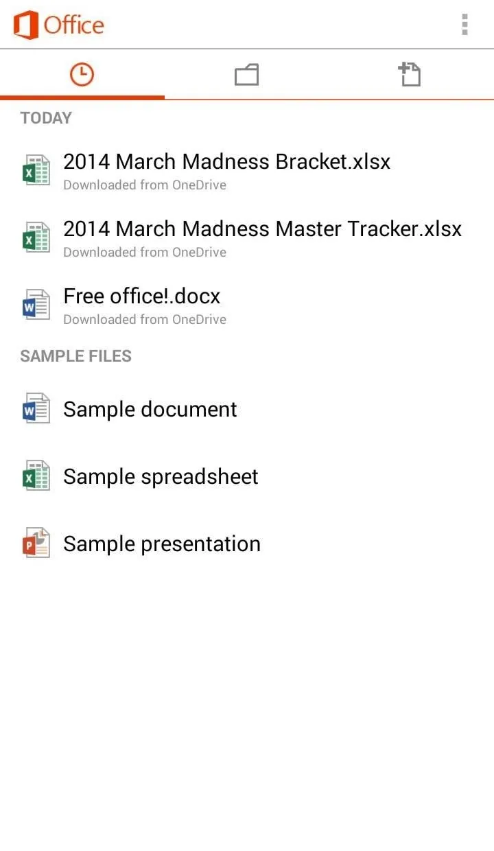Screen dimensions: 494x851
Task: Click Excel icon beside Master Tracker file
Action: [x=36, y=237]
